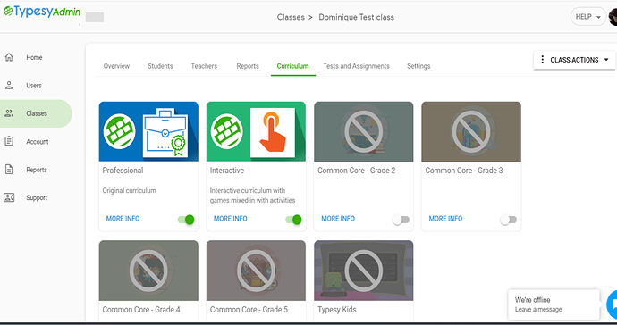617x325 pixels.
Task: Open the class Settings tab
Action: pyautogui.click(x=418, y=66)
